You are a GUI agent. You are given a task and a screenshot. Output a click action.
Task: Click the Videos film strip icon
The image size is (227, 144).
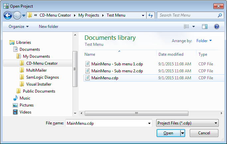[x=15, y=112]
